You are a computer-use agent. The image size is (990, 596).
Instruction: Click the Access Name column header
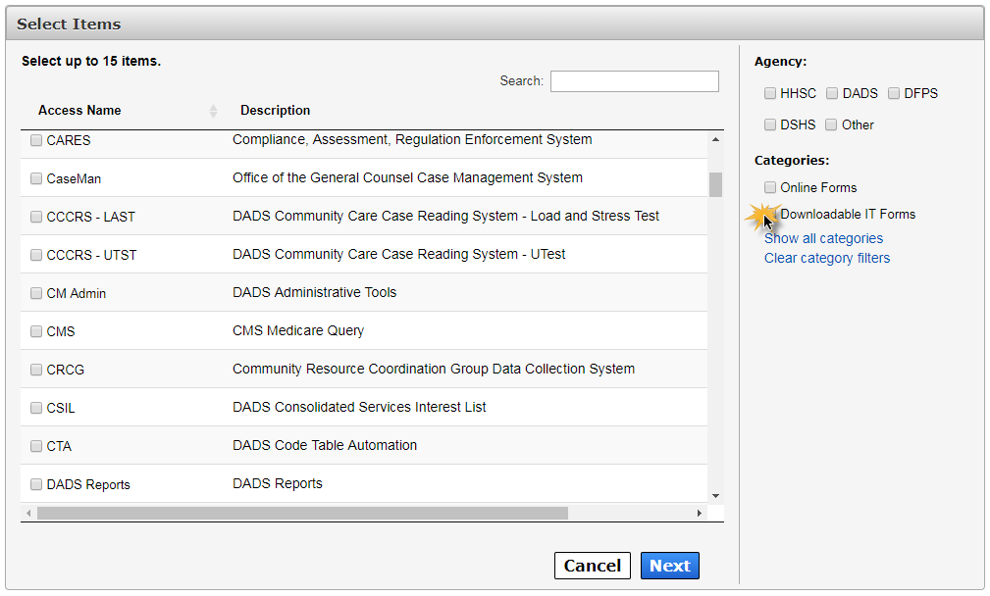pyautogui.click(x=79, y=111)
